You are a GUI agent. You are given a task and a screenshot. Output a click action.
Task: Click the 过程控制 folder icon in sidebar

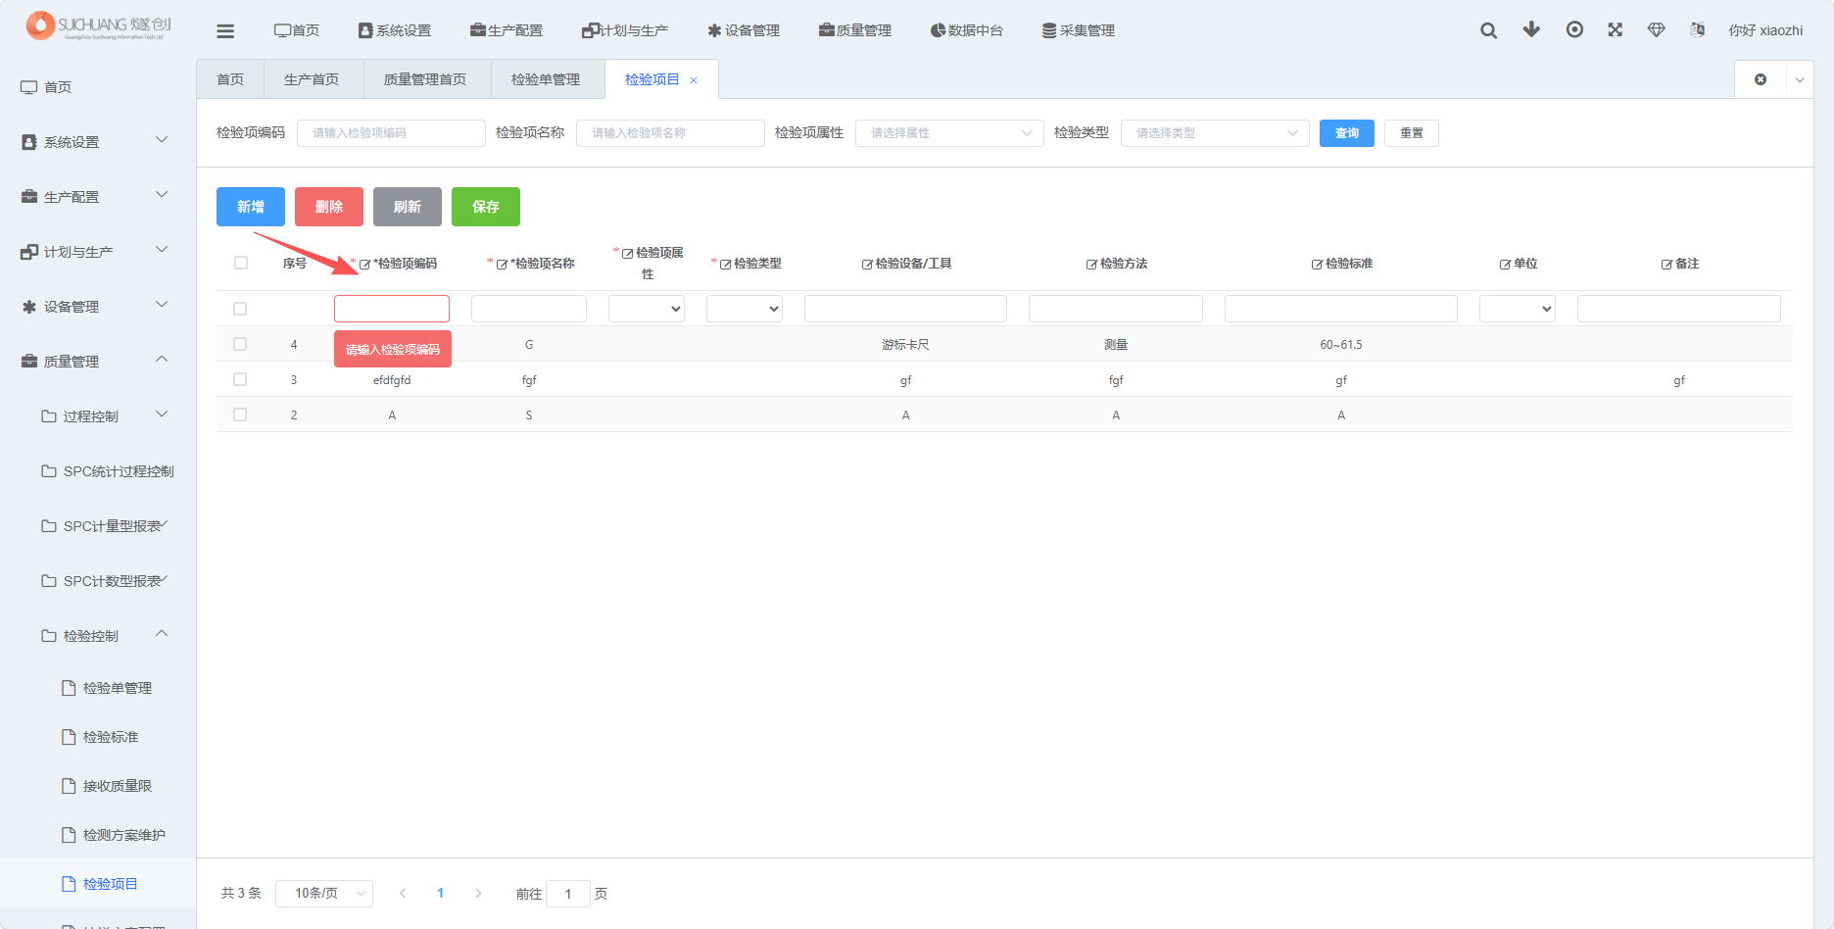pos(49,416)
